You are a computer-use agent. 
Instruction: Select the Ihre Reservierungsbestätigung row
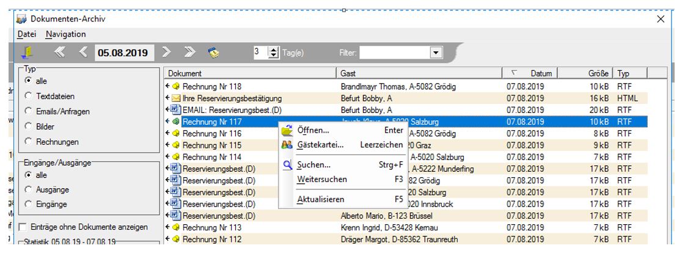coord(406,98)
